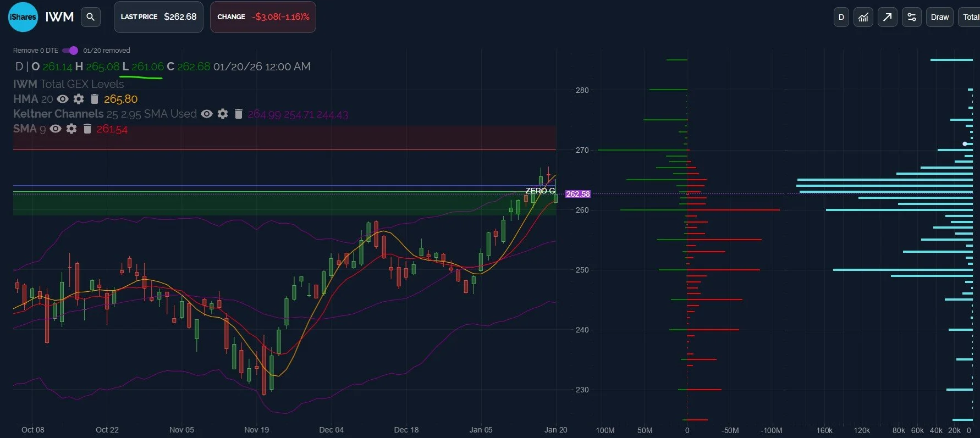
Task: Open the chart settings sliders icon
Action: 912,17
